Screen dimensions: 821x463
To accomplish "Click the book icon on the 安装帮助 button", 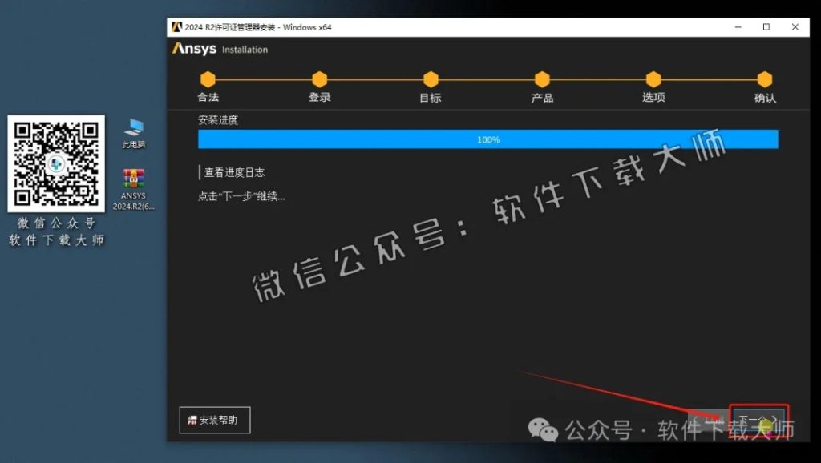I will pyautogui.click(x=192, y=419).
